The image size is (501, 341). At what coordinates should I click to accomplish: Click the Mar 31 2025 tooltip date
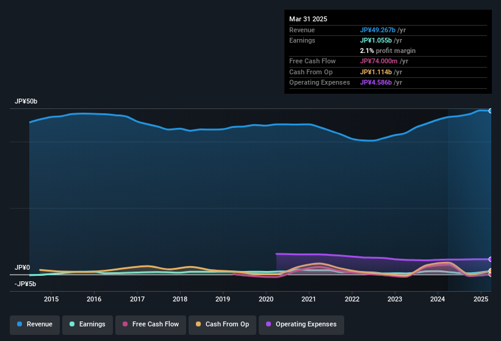tap(308, 19)
